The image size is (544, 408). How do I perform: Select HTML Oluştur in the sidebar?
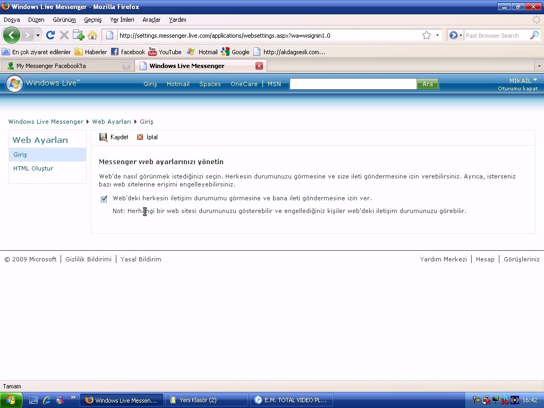coord(33,168)
